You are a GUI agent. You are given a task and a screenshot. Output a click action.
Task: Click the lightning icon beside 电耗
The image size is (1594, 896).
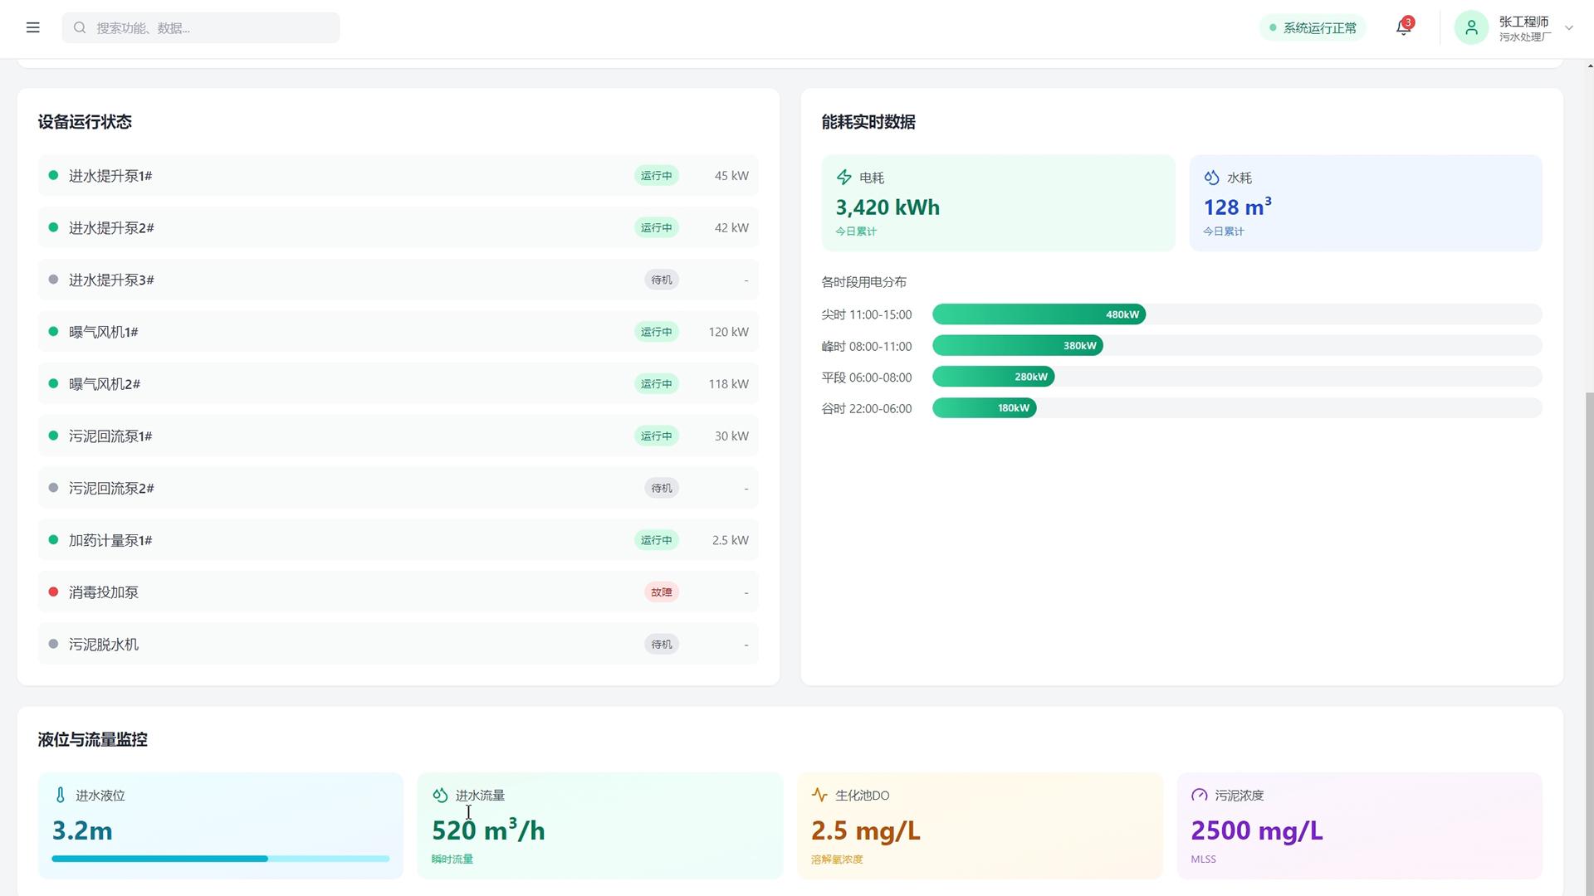point(844,178)
